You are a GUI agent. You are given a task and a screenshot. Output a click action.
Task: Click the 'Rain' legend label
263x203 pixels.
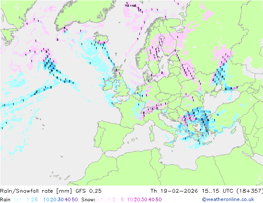click(x=5, y=200)
